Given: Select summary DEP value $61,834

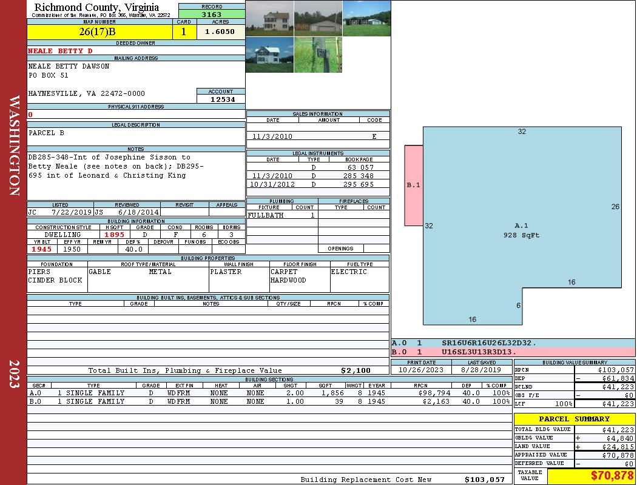Looking at the screenshot, I should (x=618, y=378).
